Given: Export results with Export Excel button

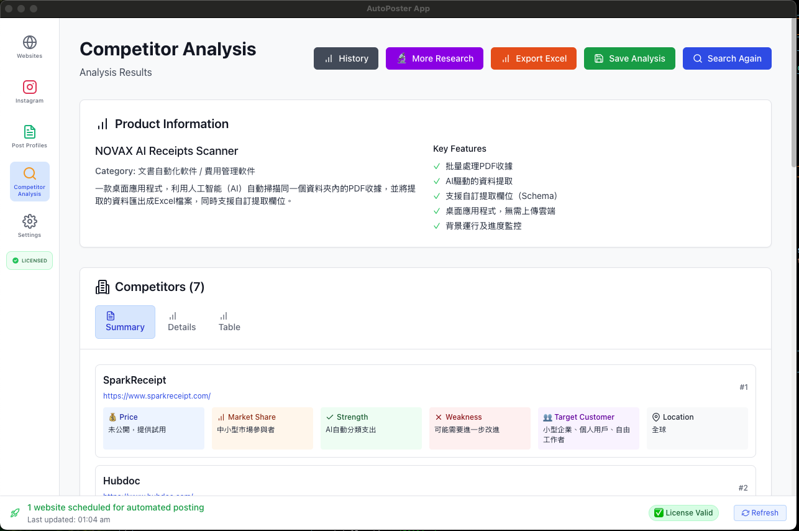Looking at the screenshot, I should point(533,58).
